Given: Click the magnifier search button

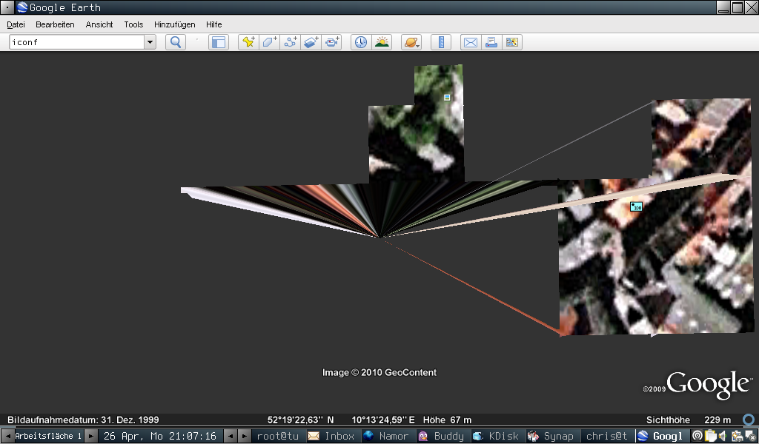Looking at the screenshot, I should [x=176, y=42].
